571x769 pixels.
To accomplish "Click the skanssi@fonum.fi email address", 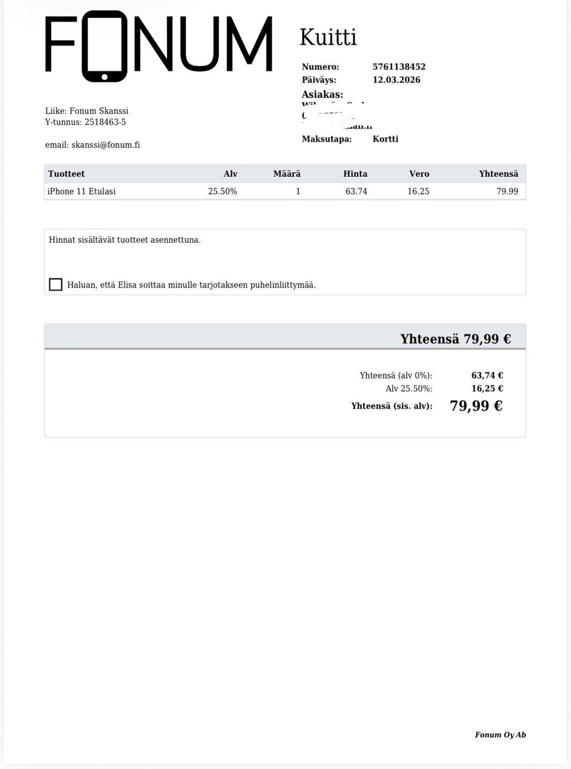I will pos(105,145).
